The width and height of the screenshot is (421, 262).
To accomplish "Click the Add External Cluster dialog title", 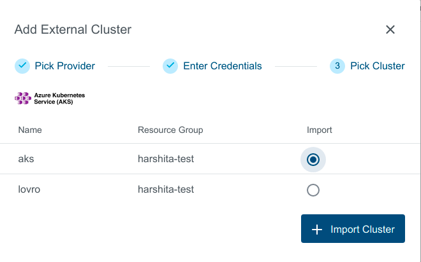I will [x=73, y=29].
